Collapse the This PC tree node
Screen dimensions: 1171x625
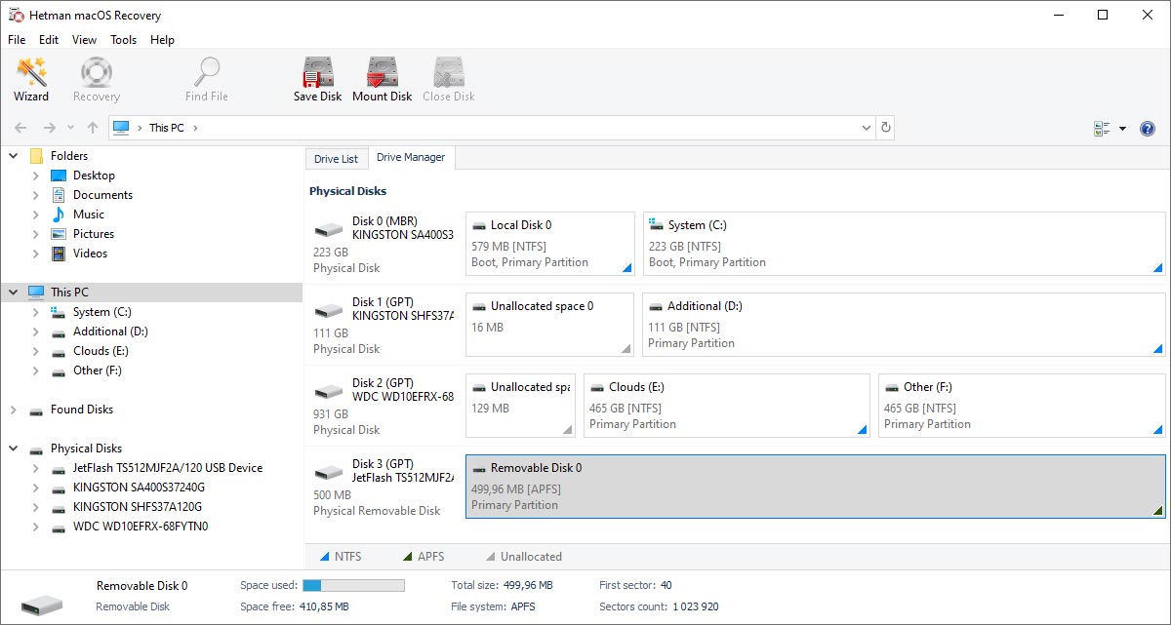13,293
